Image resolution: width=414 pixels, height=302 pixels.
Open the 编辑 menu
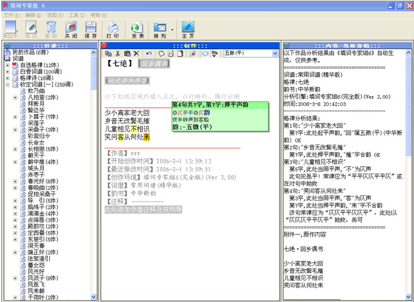coord(34,15)
